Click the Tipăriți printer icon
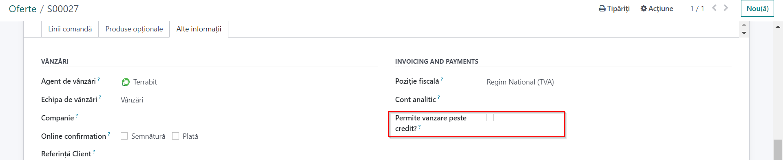The image size is (783, 160). [602, 9]
